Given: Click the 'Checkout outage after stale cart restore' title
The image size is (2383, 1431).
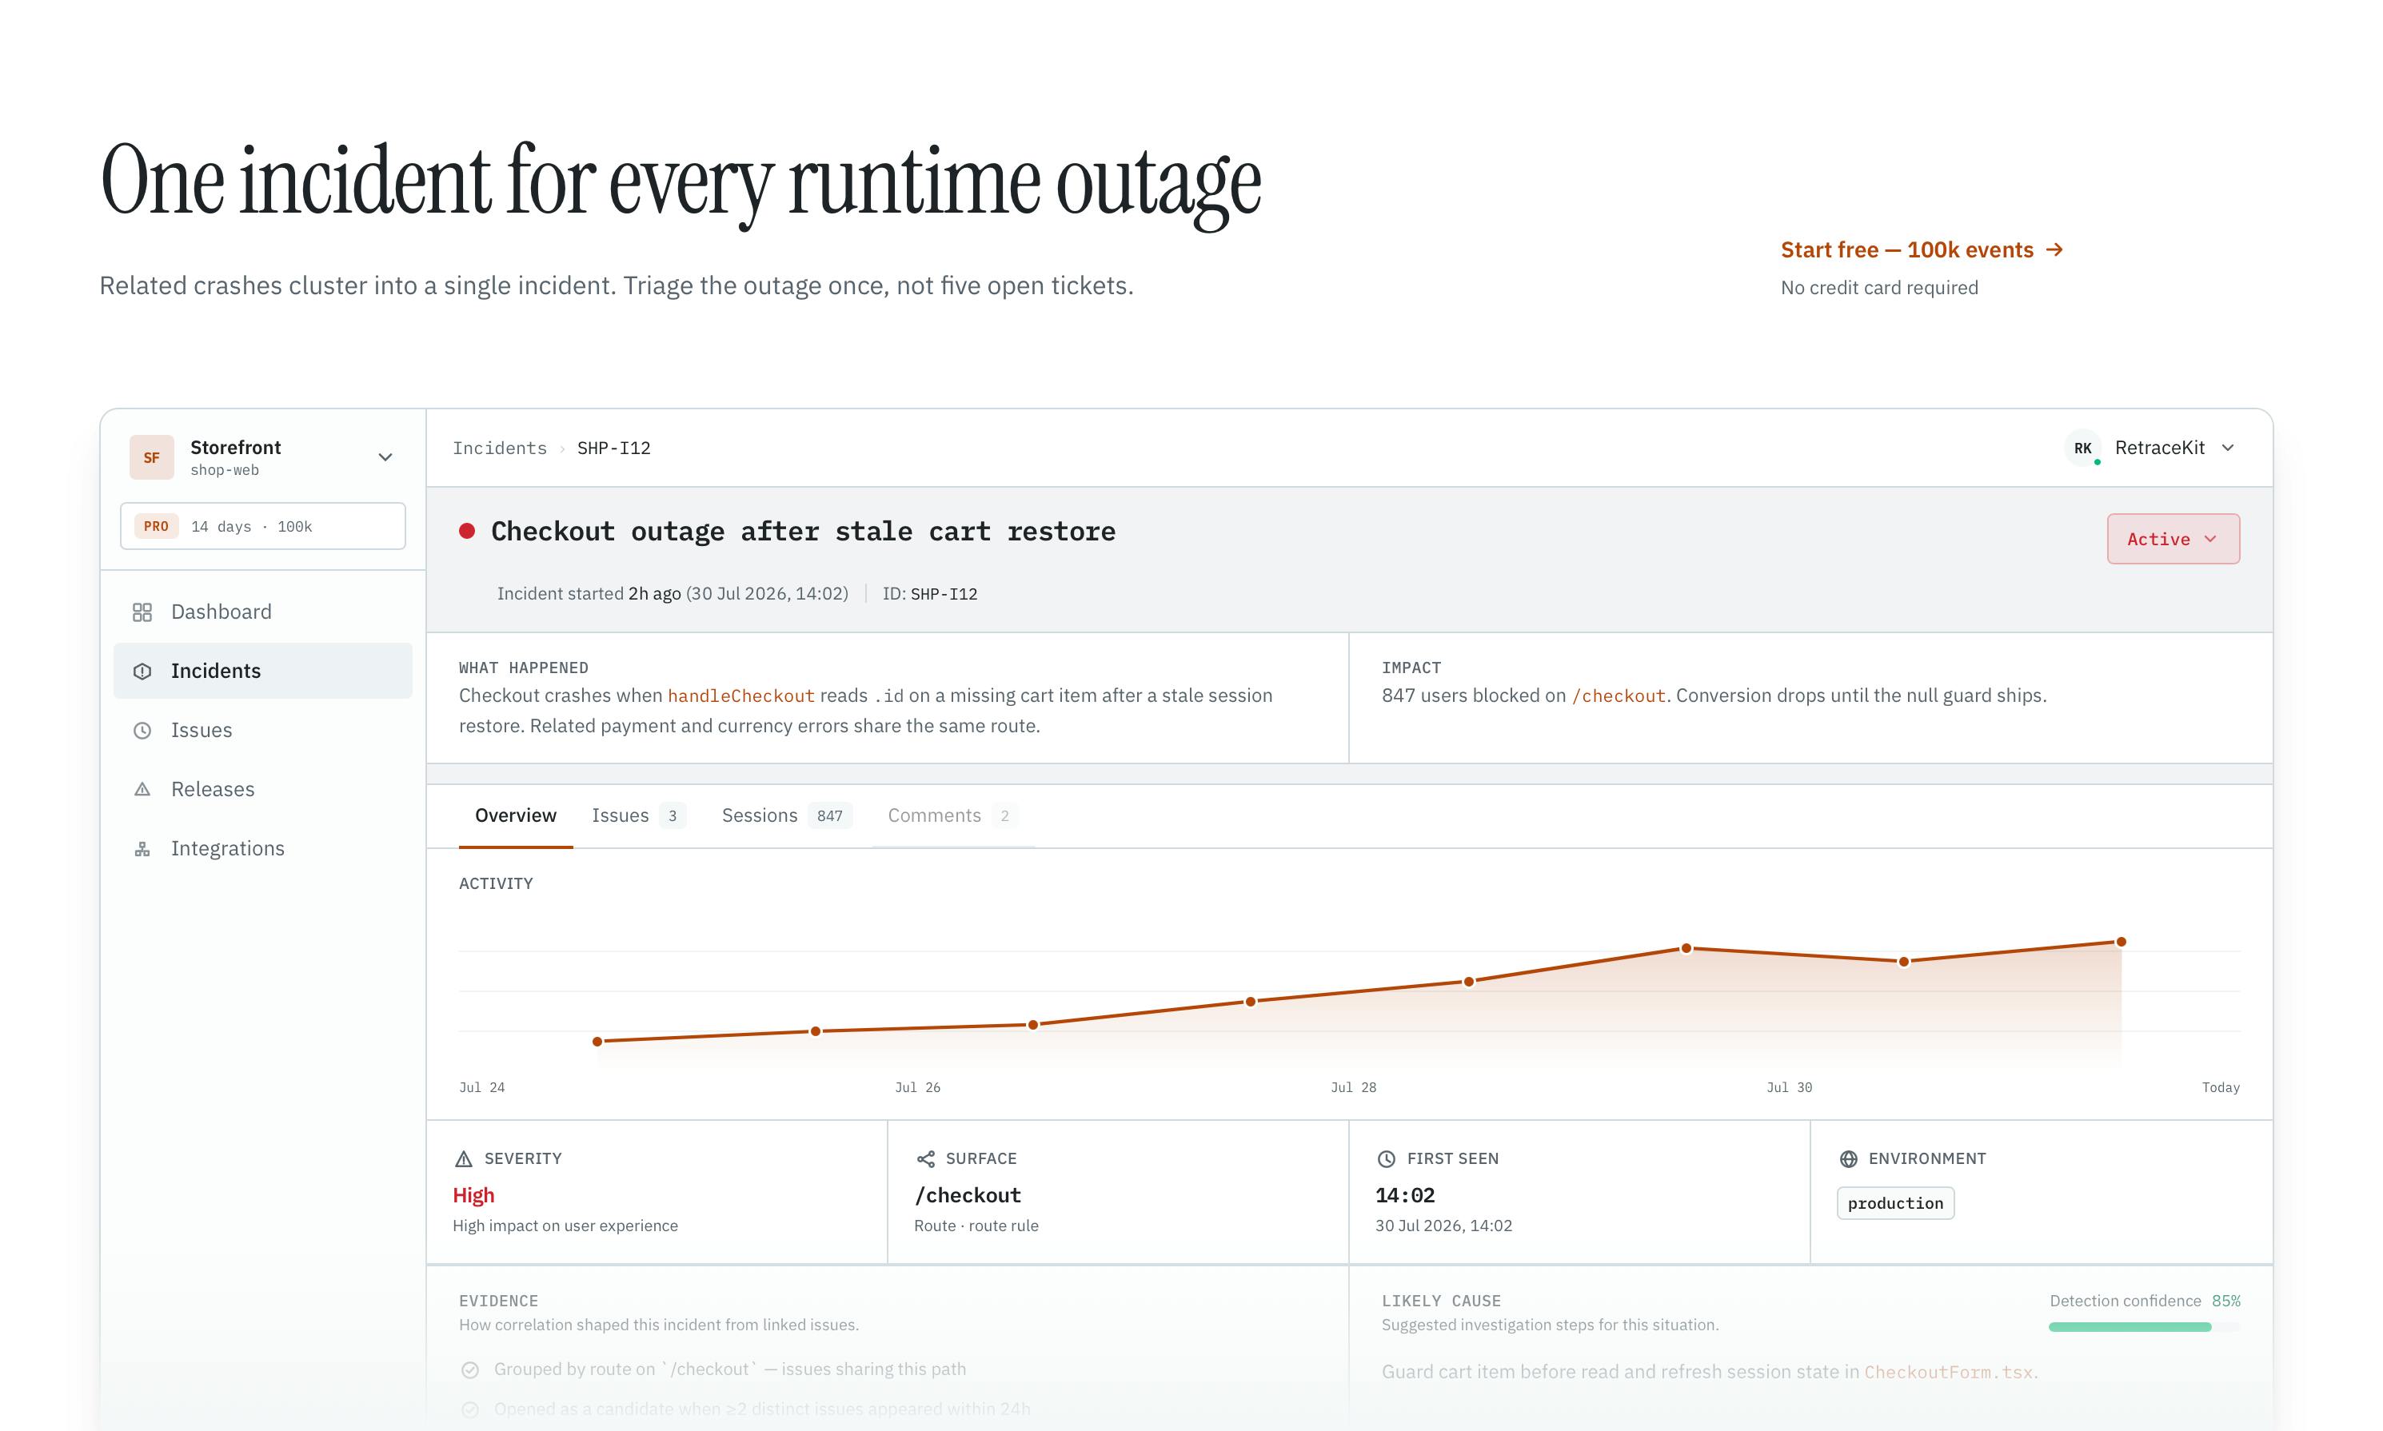Looking at the screenshot, I should click(804, 532).
